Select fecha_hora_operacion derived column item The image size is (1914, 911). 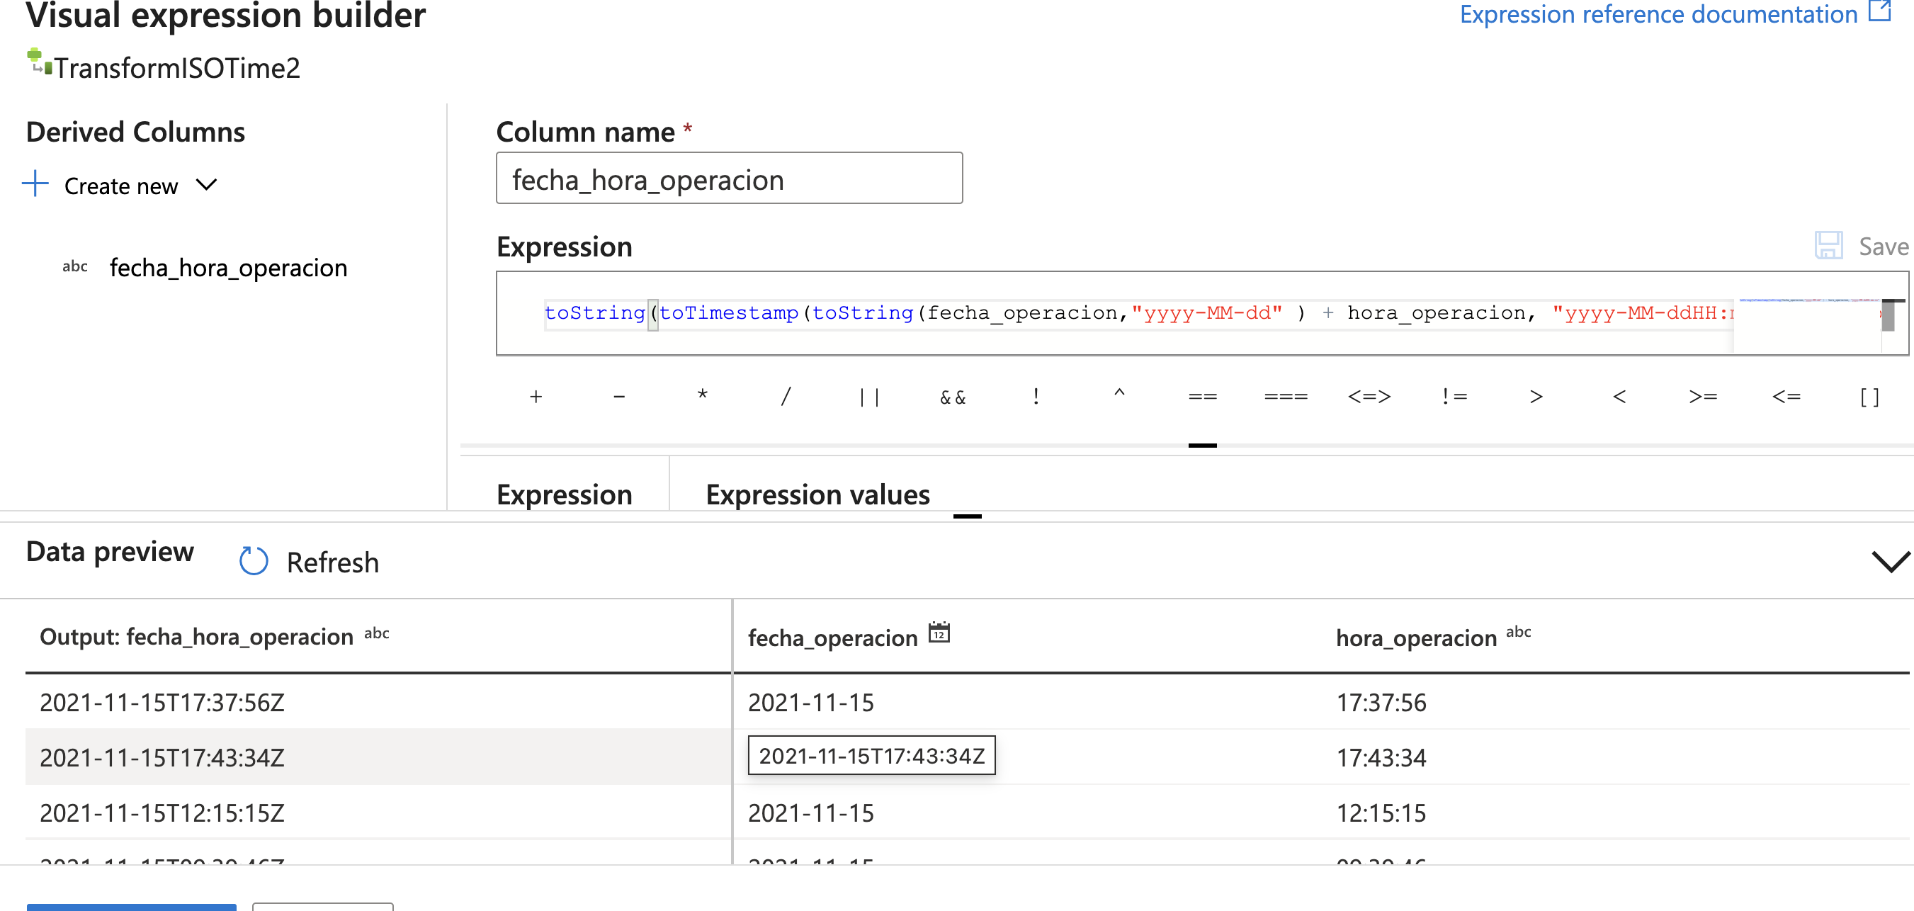(228, 268)
